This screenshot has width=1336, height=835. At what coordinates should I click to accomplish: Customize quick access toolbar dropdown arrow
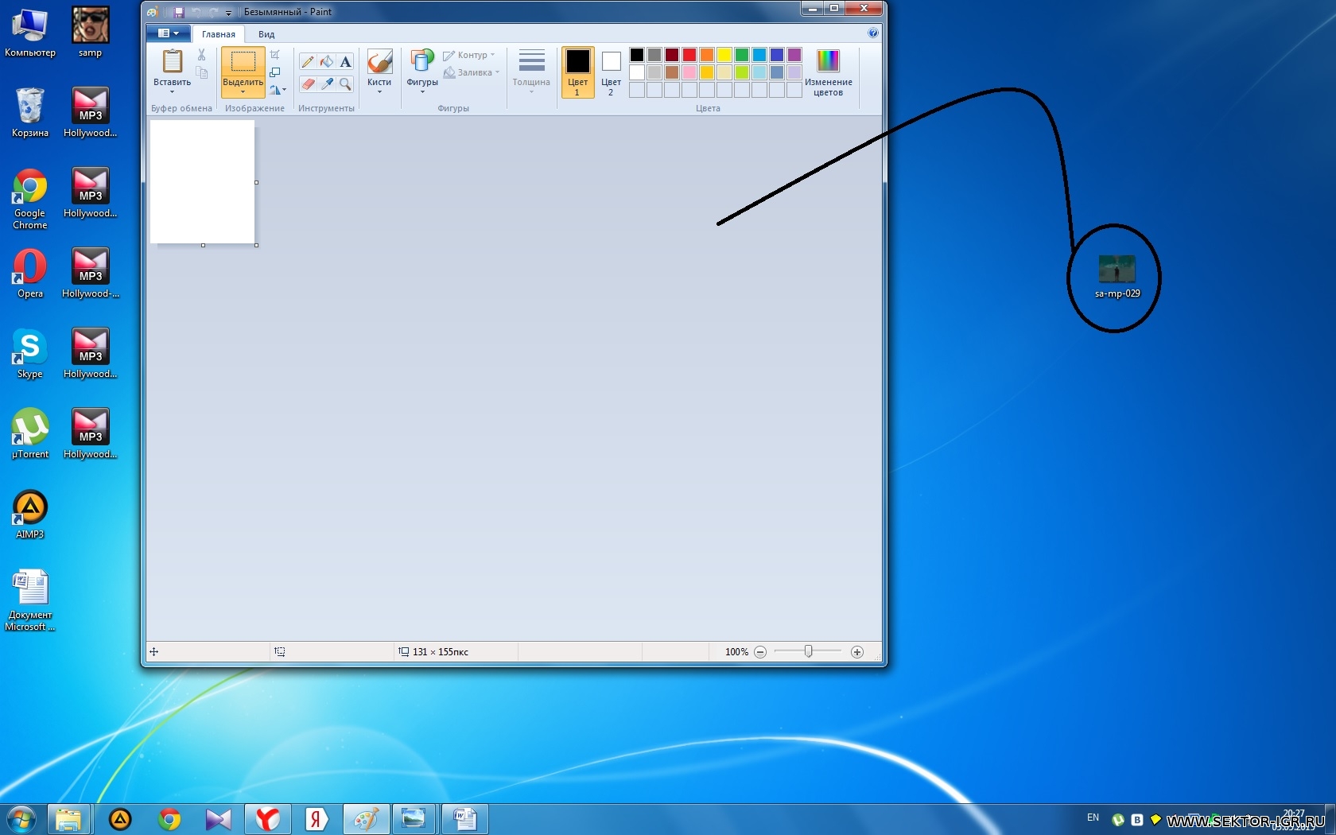click(228, 13)
